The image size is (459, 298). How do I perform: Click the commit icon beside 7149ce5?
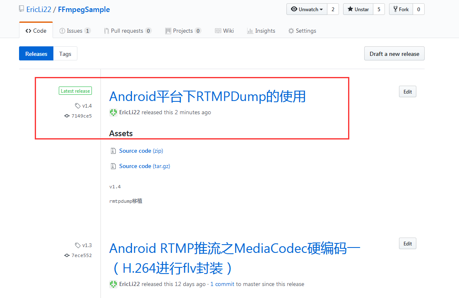tap(67, 116)
